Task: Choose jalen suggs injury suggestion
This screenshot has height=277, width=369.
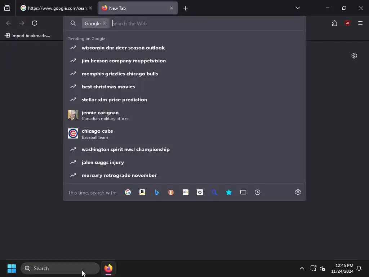Action: (x=184, y=162)
